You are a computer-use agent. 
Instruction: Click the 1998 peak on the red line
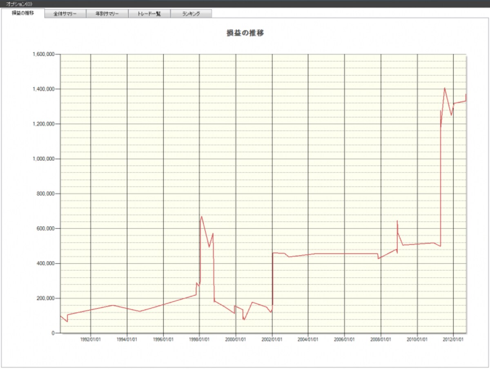(x=202, y=217)
